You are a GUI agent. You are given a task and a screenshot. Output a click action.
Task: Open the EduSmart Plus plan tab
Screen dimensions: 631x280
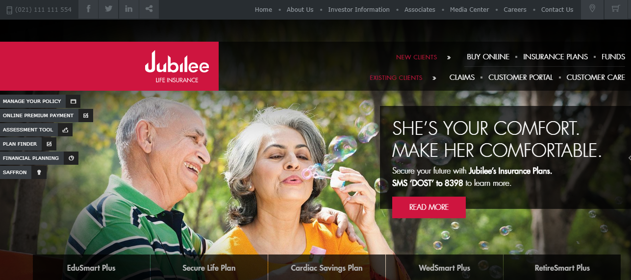coord(91,268)
